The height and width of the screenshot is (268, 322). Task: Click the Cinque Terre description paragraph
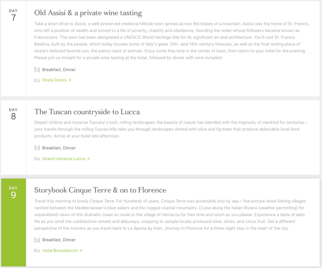coord(172,214)
